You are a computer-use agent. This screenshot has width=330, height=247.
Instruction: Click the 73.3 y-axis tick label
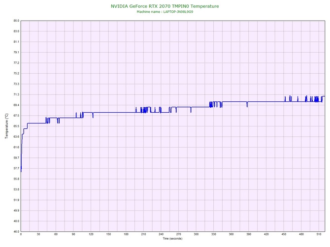pos(16,84)
